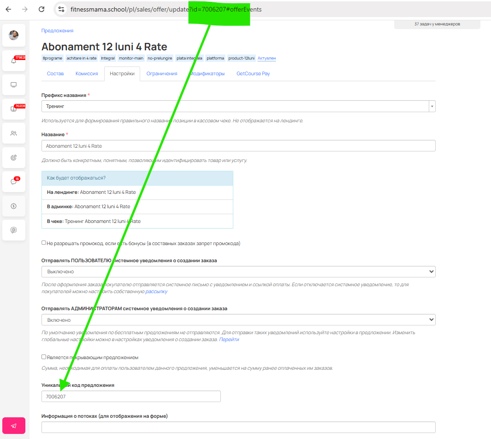
Task: Switch to the Комиссия tab
Action: pyautogui.click(x=87, y=74)
